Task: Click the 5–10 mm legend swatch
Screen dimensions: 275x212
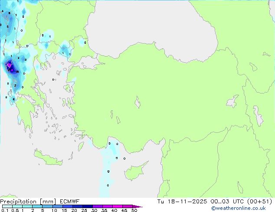Action: click(47, 206)
